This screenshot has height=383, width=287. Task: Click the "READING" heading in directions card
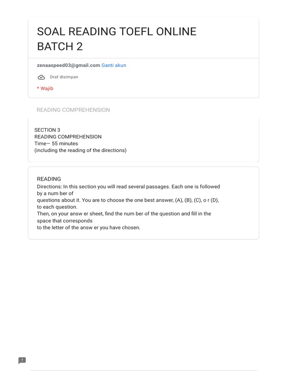pyautogui.click(x=49, y=179)
